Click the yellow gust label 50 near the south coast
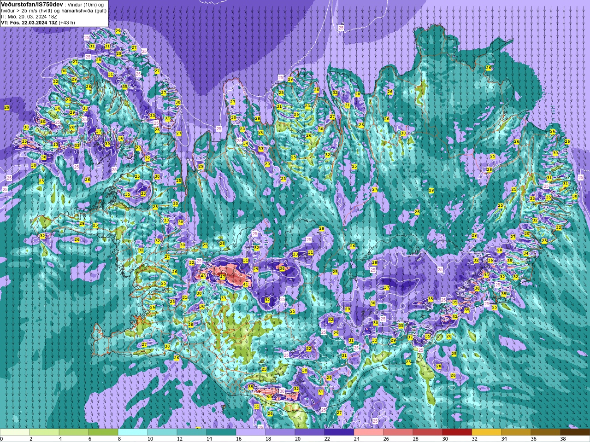 coord(269,397)
